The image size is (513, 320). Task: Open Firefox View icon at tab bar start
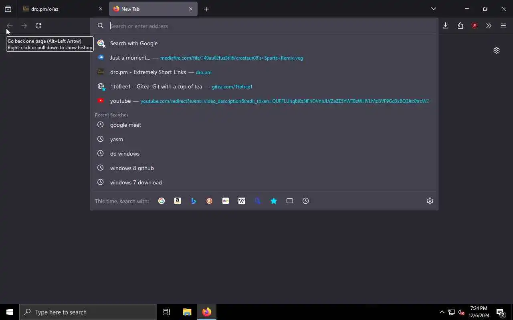(8, 9)
